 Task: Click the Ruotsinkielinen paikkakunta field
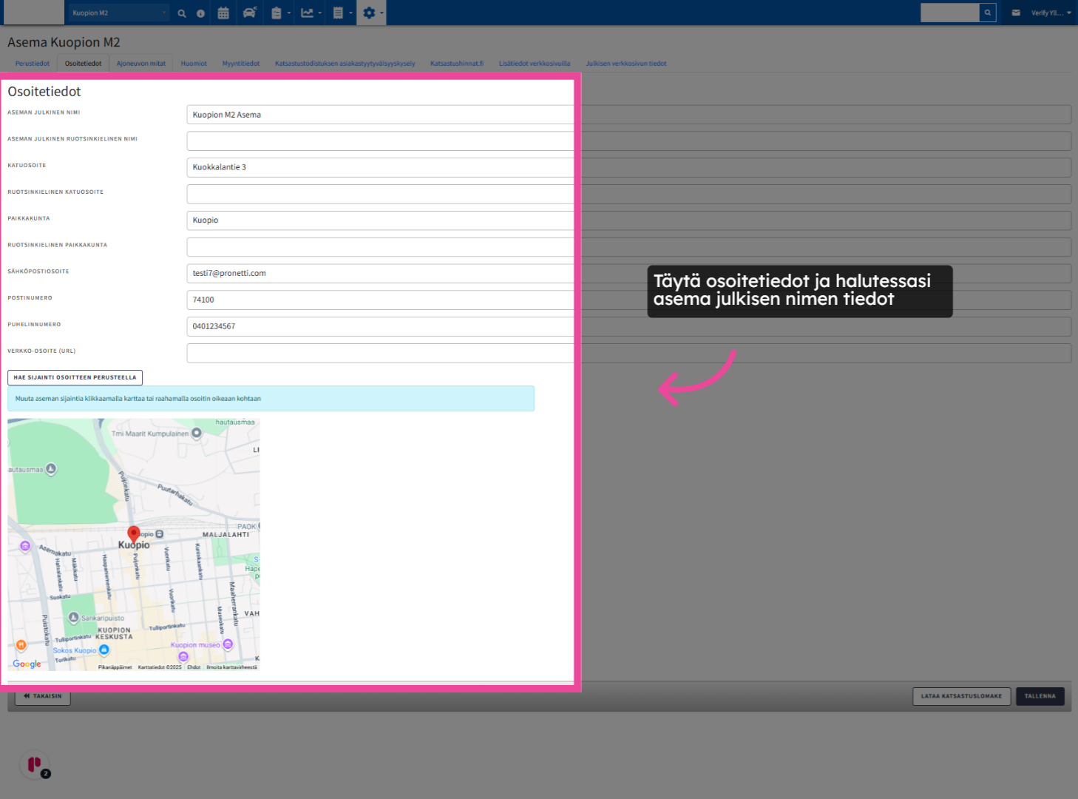coord(628,247)
